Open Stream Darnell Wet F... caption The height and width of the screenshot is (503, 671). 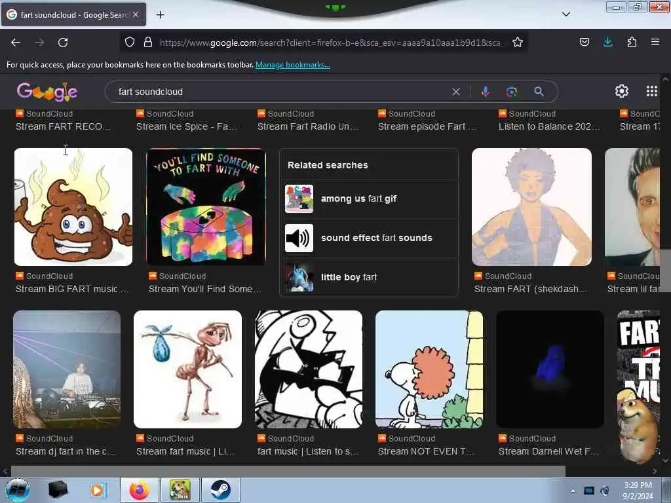(x=548, y=452)
